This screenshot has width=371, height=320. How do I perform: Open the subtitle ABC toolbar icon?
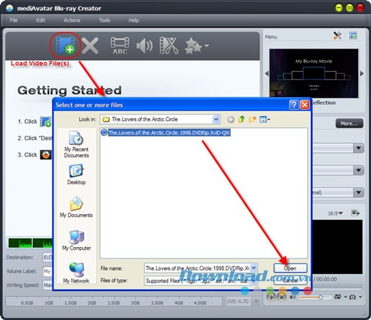(x=119, y=46)
